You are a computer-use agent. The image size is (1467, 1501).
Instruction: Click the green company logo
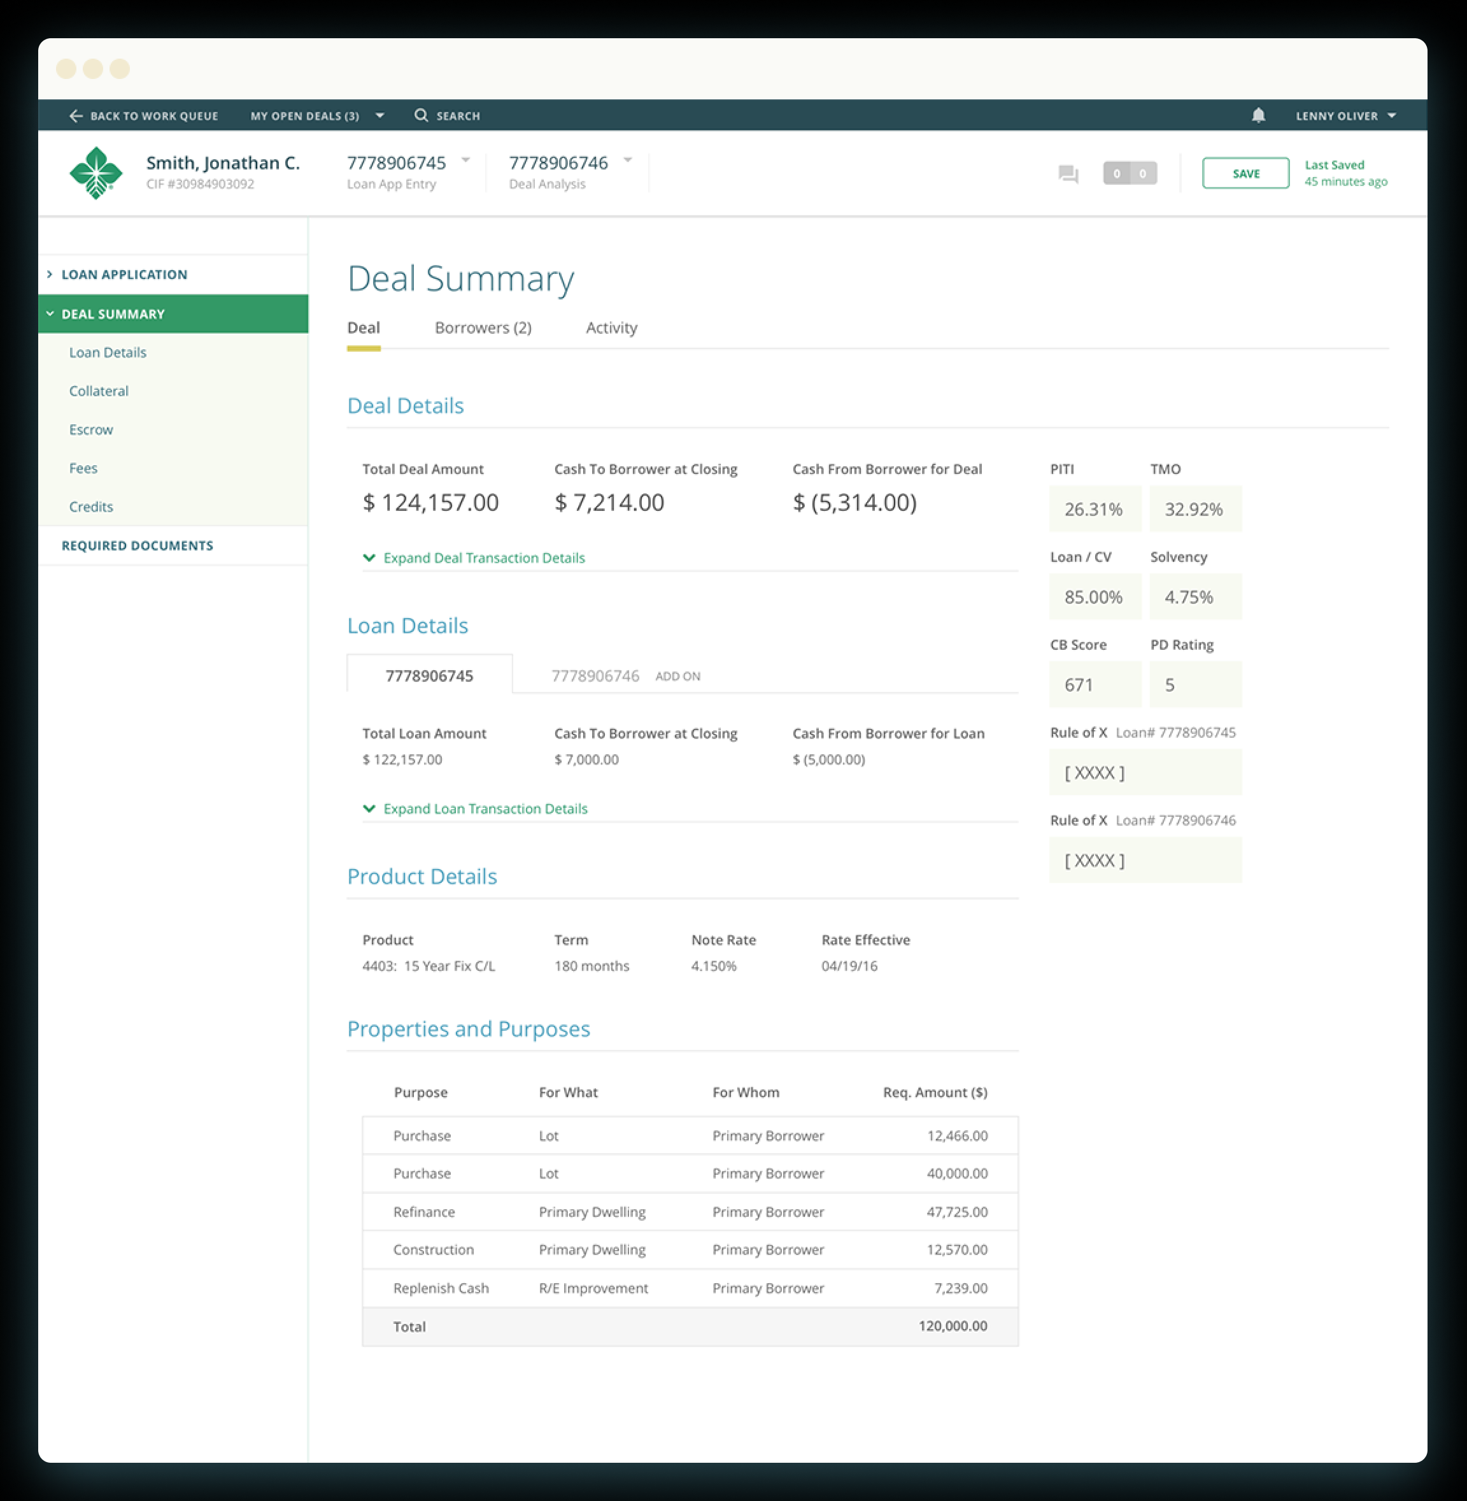[96, 173]
